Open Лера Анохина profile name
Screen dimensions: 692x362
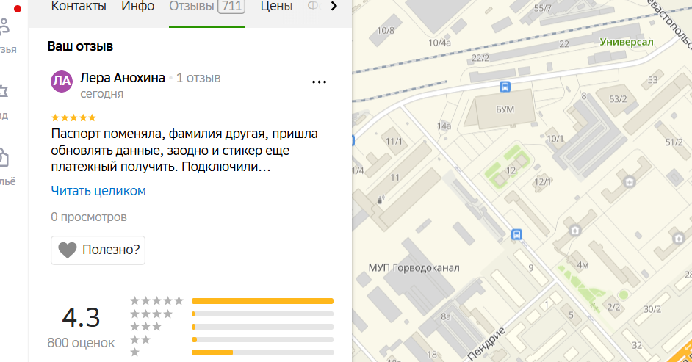click(x=123, y=78)
